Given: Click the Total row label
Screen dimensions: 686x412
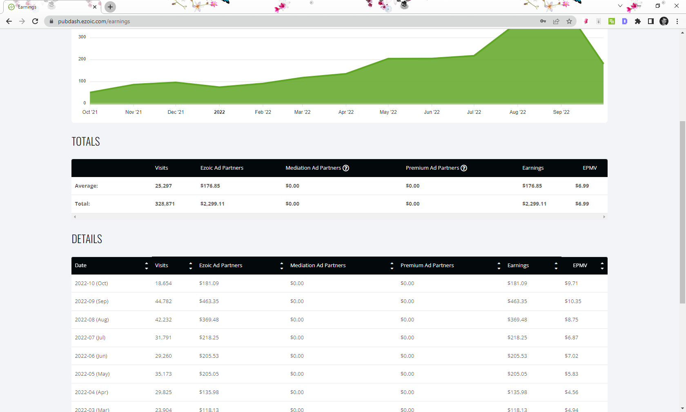Looking at the screenshot, I should (82, 204).
